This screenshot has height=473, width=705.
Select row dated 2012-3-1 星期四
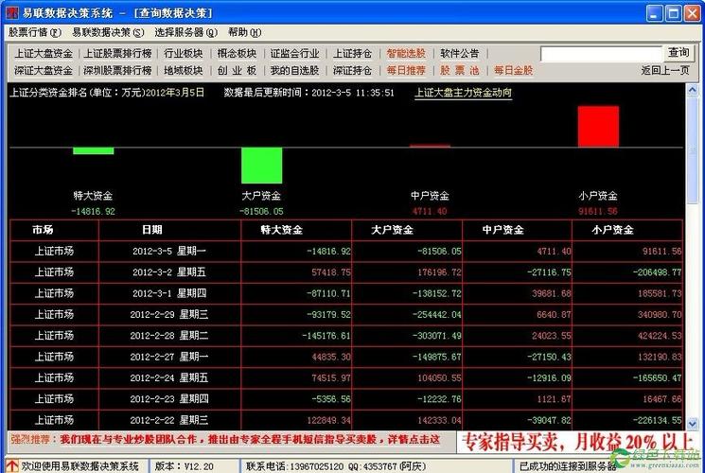pyautogui.click(x=346, y=293)
